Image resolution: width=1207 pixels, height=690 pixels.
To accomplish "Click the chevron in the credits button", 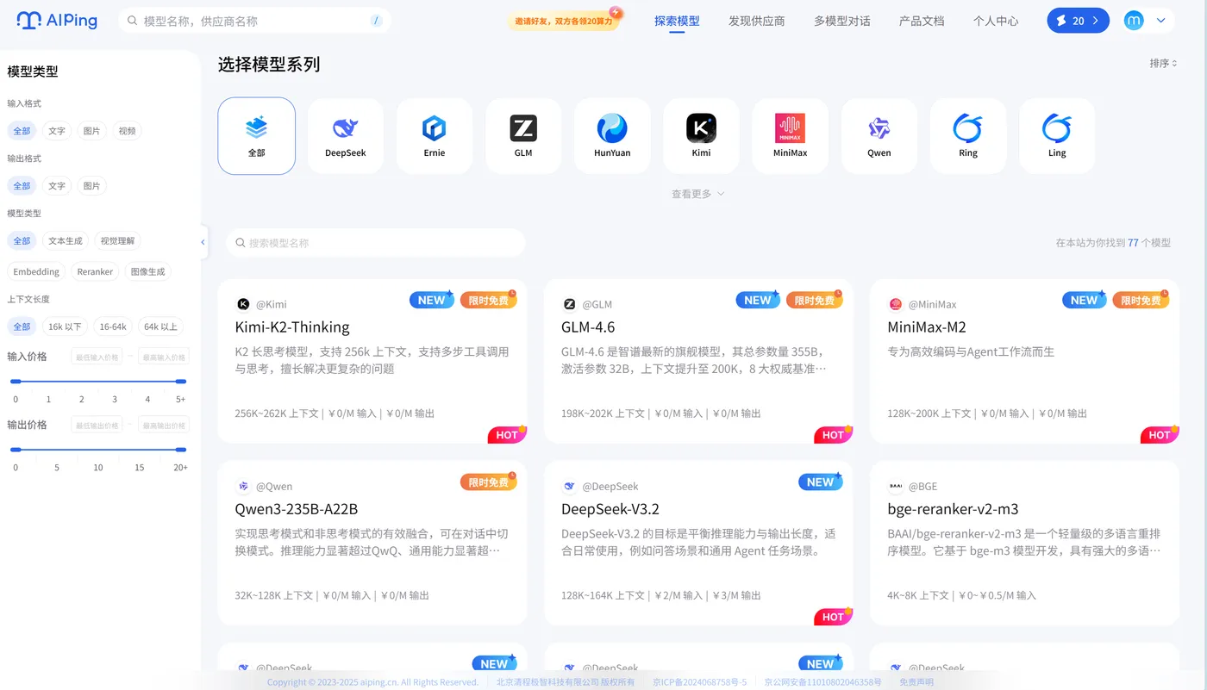I will [1095, 21].
